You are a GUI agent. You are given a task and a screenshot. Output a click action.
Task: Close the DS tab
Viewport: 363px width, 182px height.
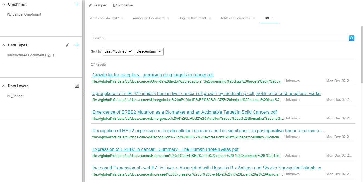(273, 18)
